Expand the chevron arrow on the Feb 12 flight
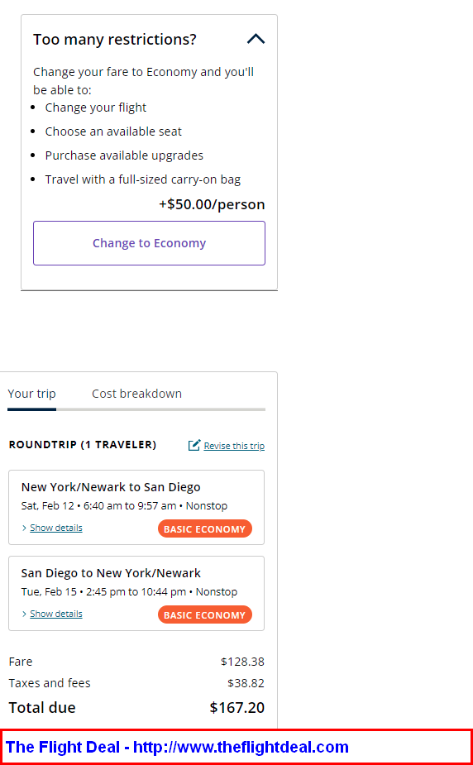473x765 pixels. pyautogui.click(x=24, y=528)
